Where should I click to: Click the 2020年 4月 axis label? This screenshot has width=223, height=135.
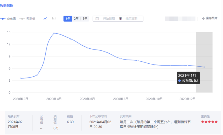tap(54, 99)
